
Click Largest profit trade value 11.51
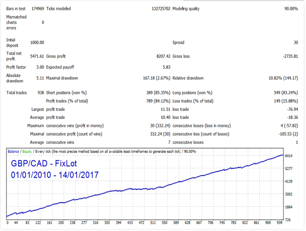coord(166,109)
